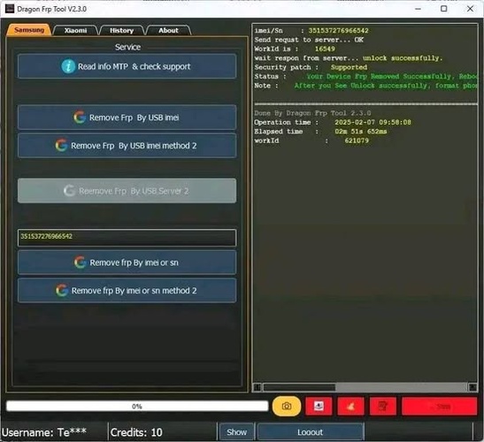
Task: Click the red broom clear-log icon
Action: point(350,406)
